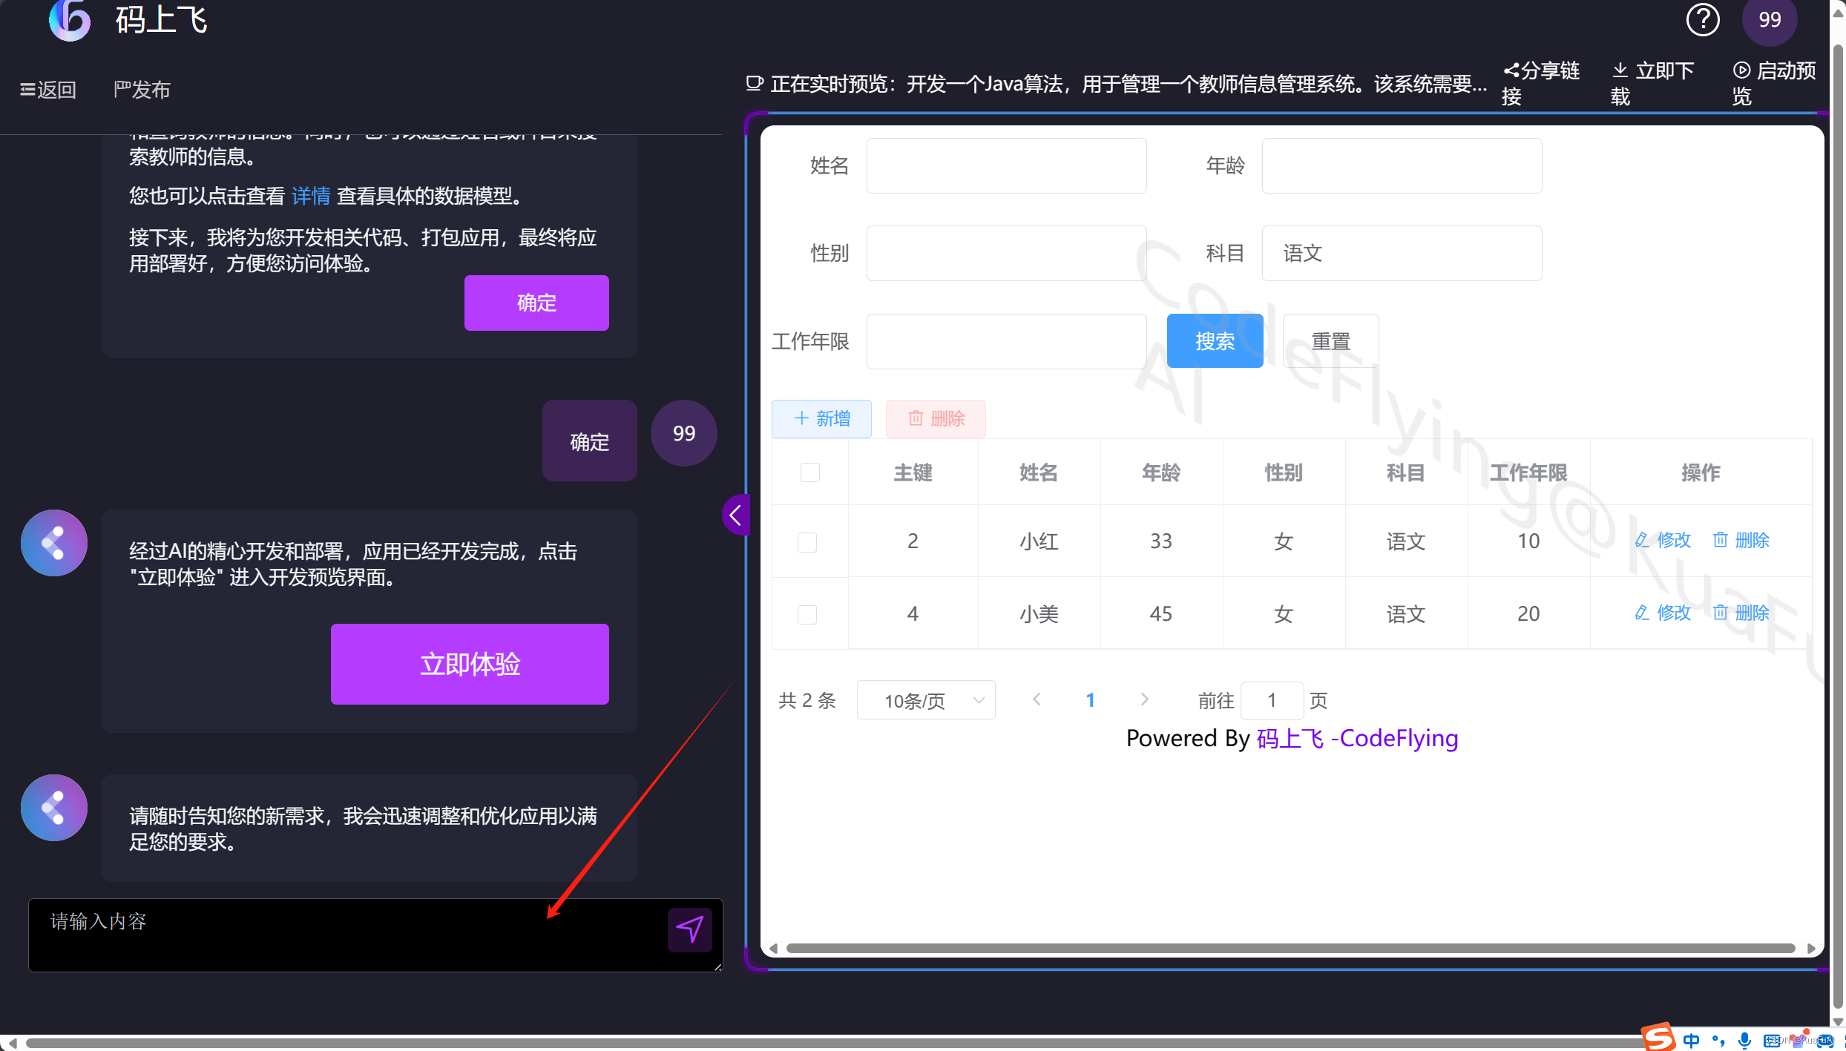1846x1051 pixels.
Task: Open the 详情 link in chat
Action: coord(310,196)
